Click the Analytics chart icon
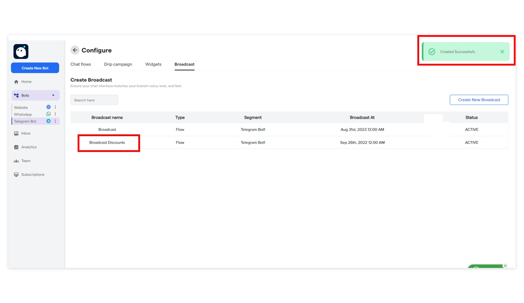This screenshot has width=524, height=303. pos(16,147)
